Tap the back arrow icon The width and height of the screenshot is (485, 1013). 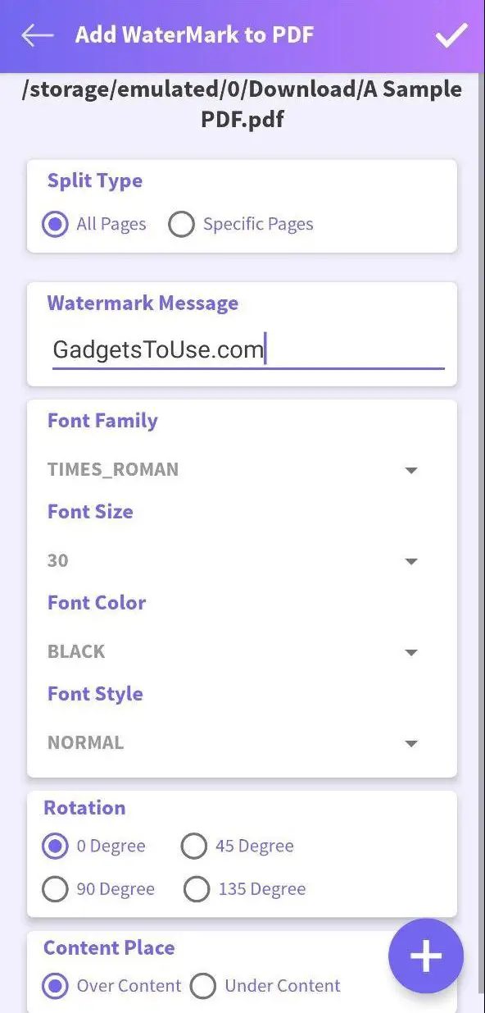click(38, 35)
